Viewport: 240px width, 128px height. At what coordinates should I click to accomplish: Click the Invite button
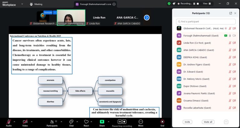[187, 122]
